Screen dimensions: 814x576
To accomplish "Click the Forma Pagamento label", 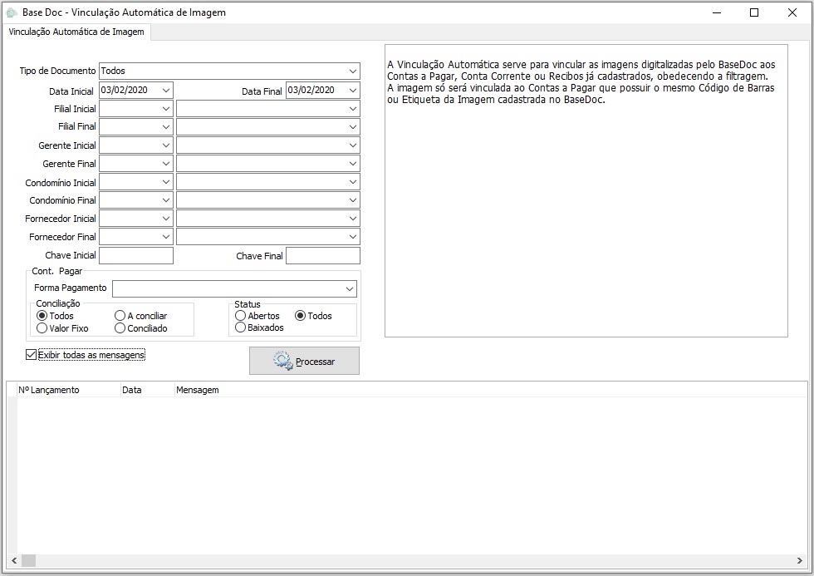I will (70, 288).
